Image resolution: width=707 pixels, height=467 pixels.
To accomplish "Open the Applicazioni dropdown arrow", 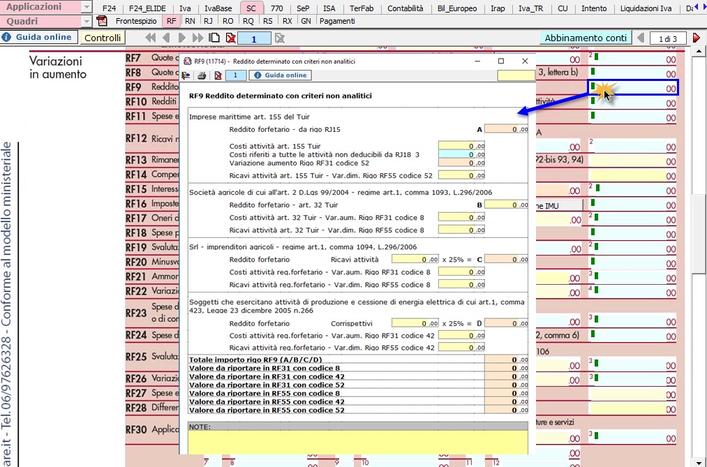I will [86, 7].
